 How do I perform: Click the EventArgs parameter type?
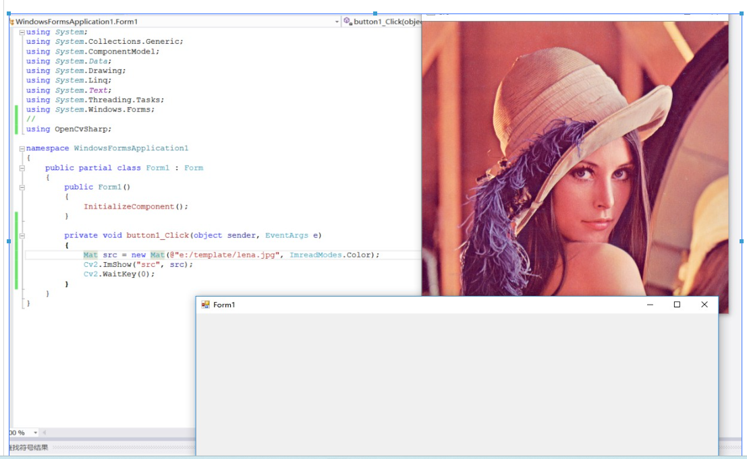click(x=287, y=235)
